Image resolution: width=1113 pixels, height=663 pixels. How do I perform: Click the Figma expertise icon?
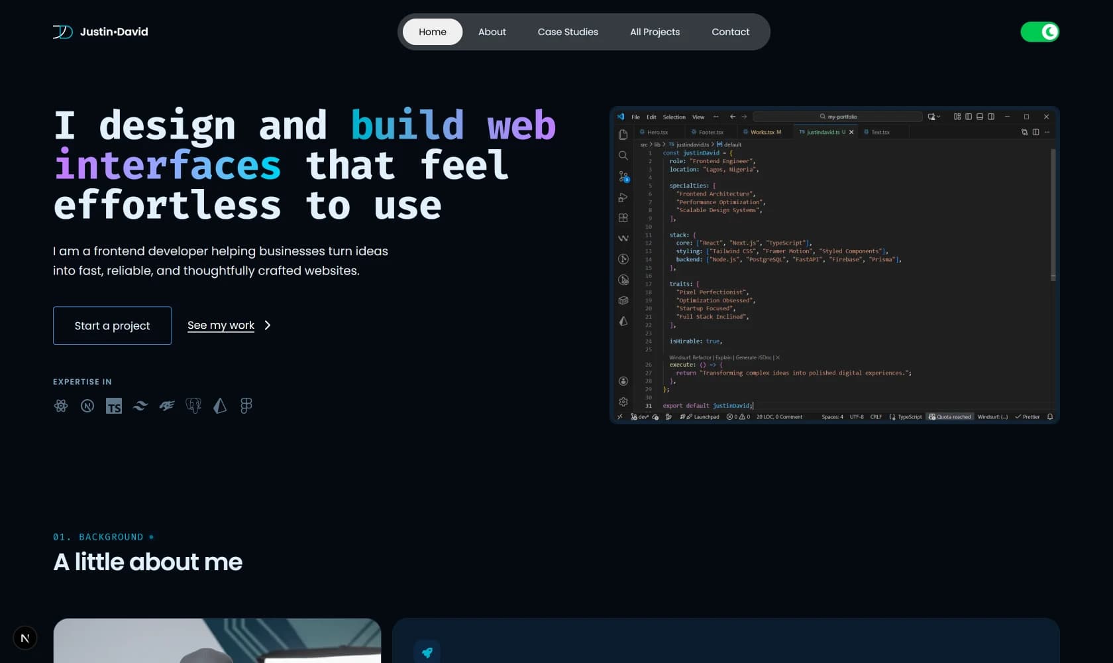click(x=246, y=406)
